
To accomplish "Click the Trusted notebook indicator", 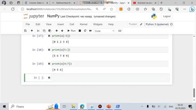I will [x=133, y=24].
